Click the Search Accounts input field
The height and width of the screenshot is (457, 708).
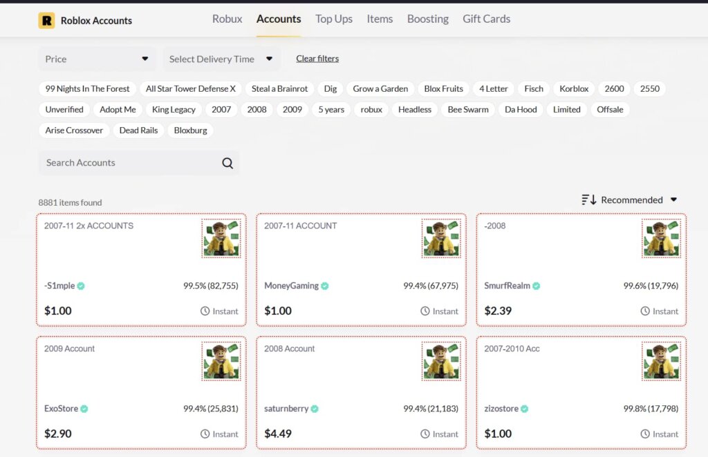(128, 163)
